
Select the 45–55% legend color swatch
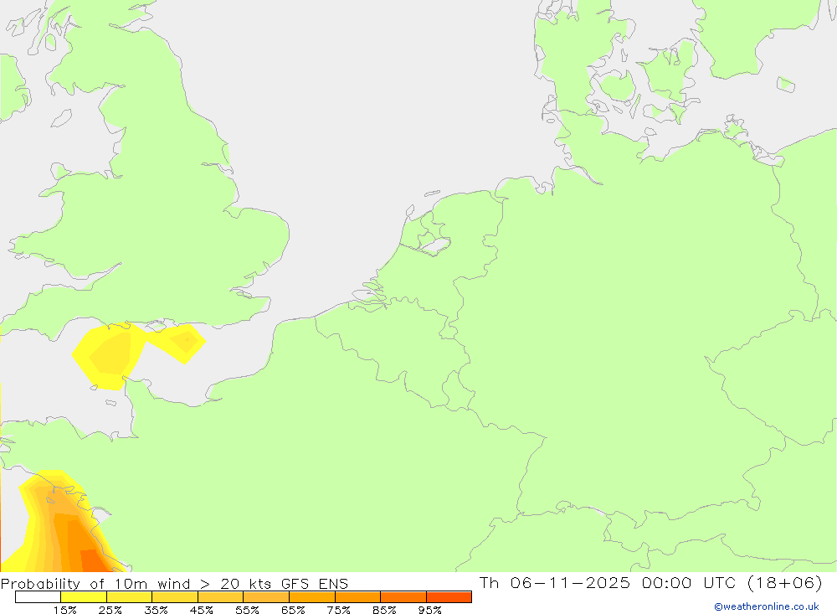click(x=220, y=597)
